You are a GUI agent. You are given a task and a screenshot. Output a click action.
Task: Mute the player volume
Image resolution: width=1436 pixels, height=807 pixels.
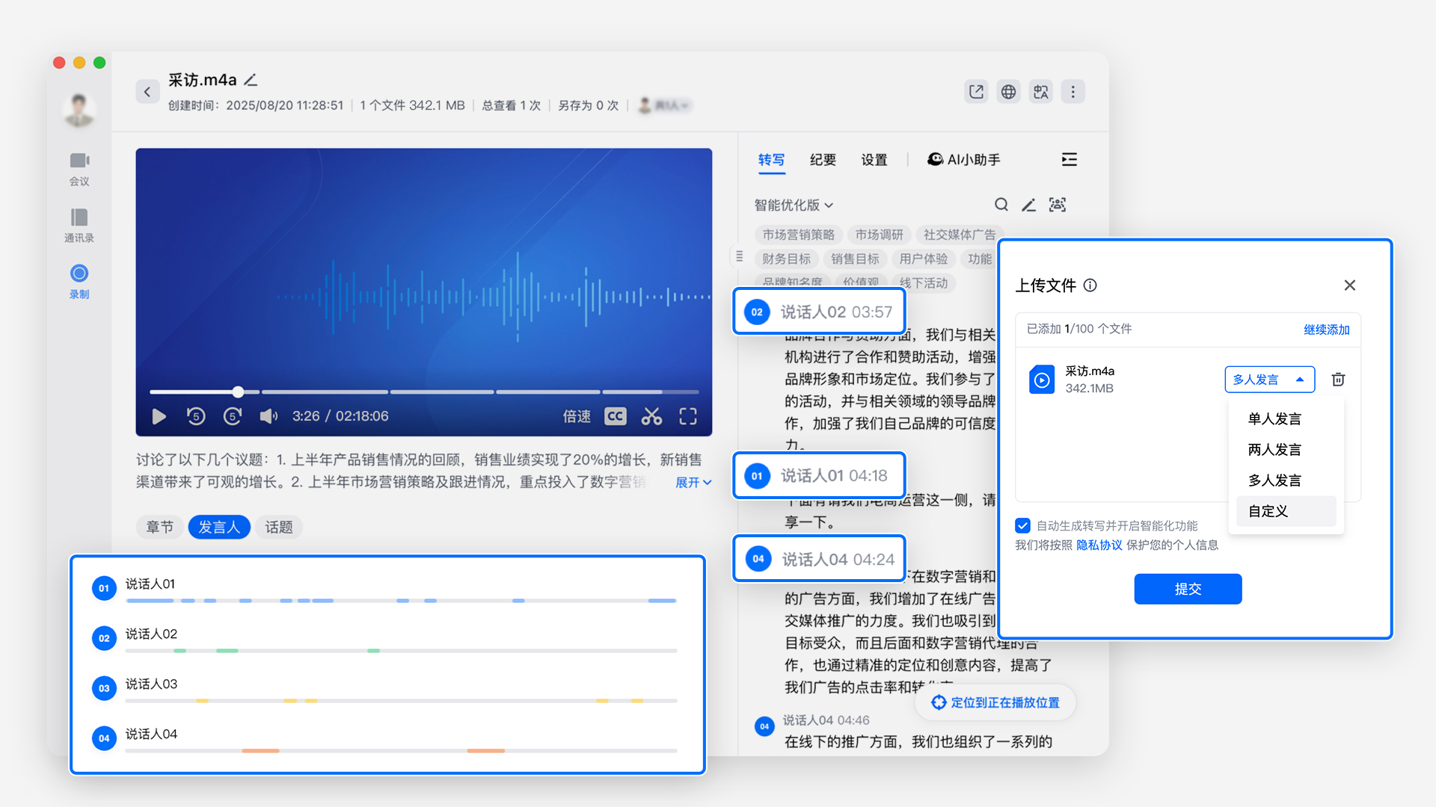click(269, 416)
